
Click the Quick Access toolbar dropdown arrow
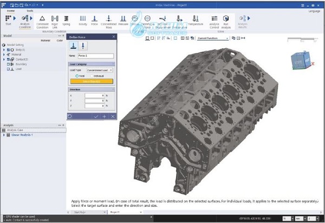click(x=42, y=5)
